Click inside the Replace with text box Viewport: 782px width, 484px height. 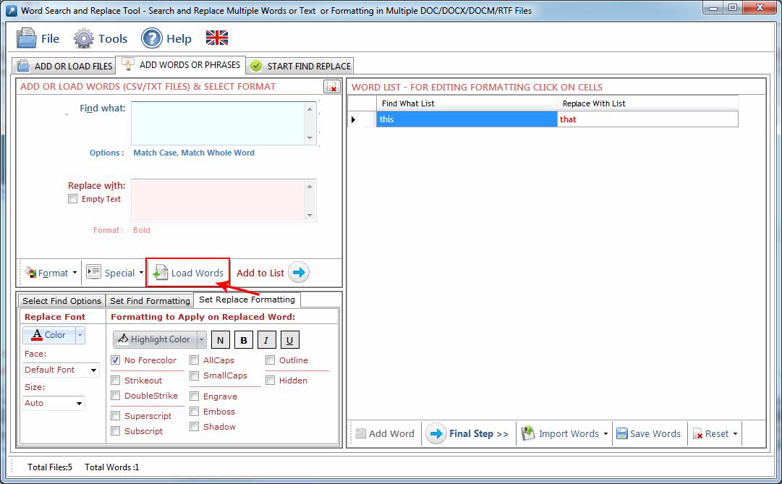218,200
